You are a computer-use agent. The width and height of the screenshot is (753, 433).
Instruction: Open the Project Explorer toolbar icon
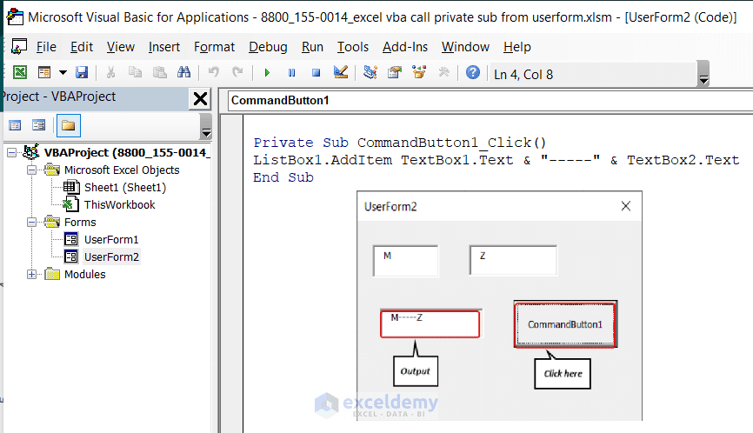point(370,72)
